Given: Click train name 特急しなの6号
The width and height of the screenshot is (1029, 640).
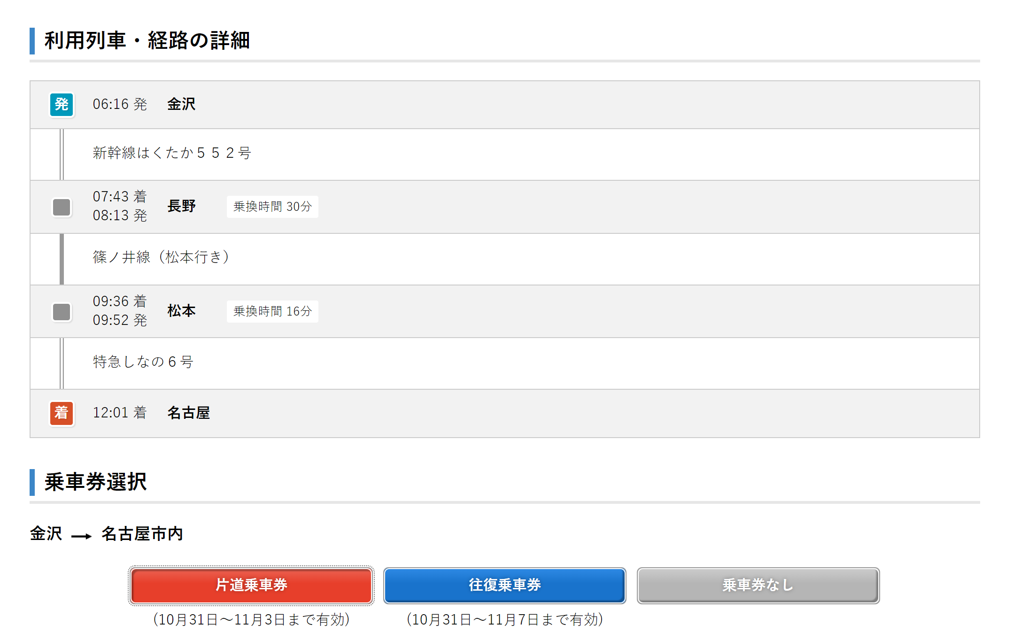Looking at the screenshot, I should click(143, 362).
